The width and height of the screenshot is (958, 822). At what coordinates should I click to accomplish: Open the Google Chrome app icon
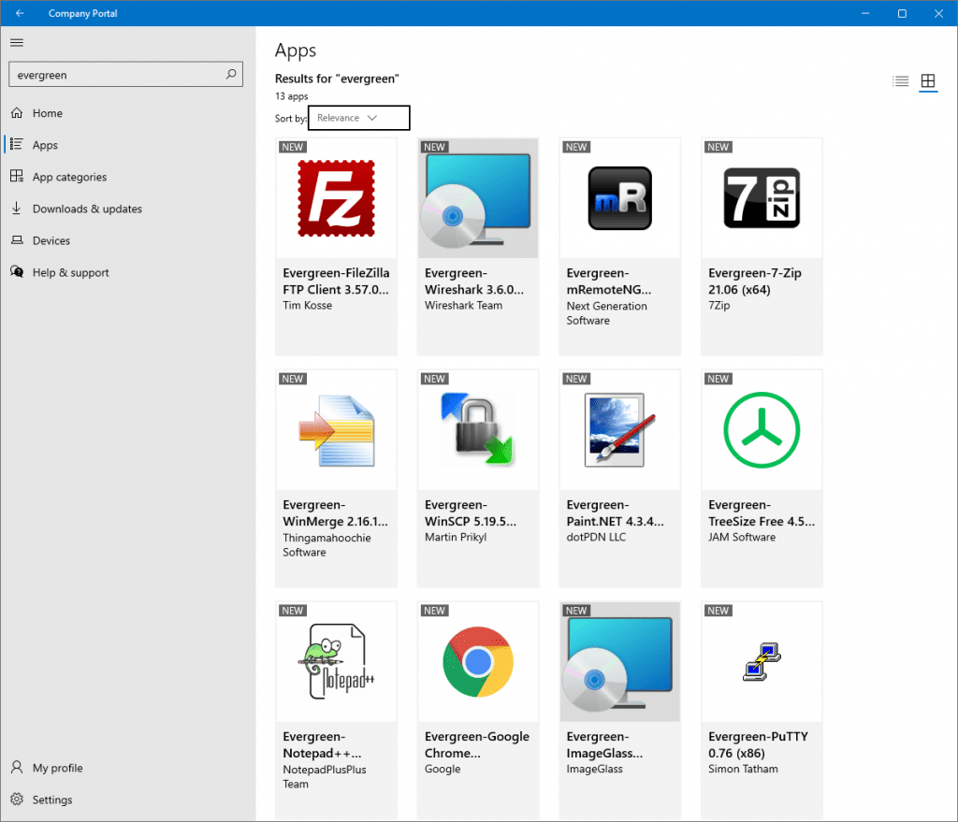[x=478, y=662]
